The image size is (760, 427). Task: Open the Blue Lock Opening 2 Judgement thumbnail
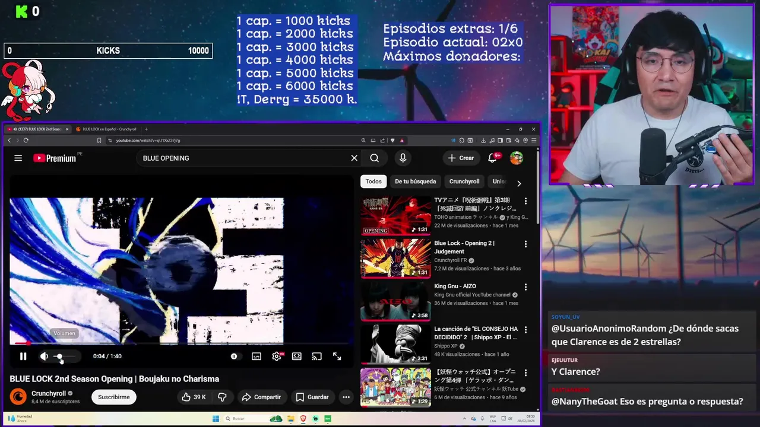[396, 258]
